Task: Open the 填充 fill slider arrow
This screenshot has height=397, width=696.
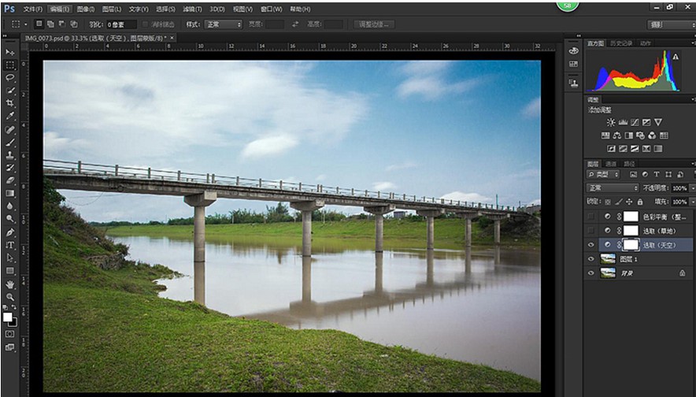Action: pos(691,202)
